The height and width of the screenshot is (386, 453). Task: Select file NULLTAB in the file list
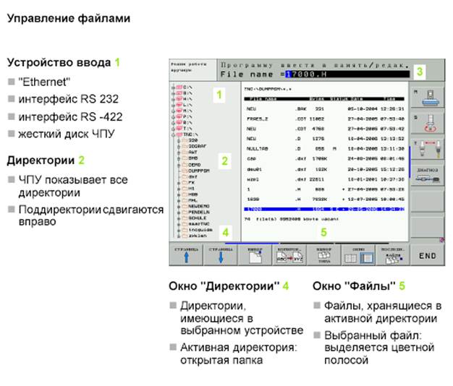pyautogui.click(x=325, y=149)
